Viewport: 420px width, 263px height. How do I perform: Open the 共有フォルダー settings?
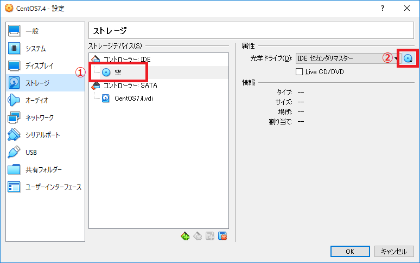pos(43,169)
